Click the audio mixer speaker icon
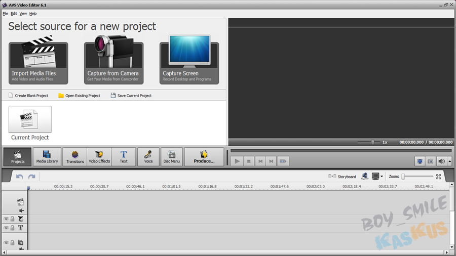The width and height of the screenshot is (456, 256). pyautogui.click(x=365, y=176)
